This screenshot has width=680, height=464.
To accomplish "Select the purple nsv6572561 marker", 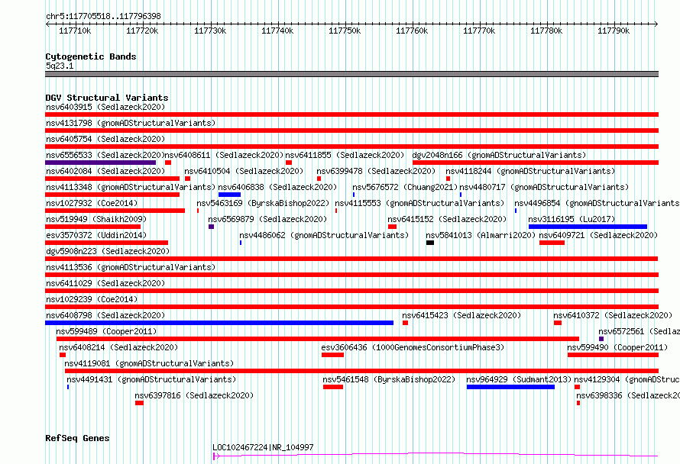I will point(601,339).
